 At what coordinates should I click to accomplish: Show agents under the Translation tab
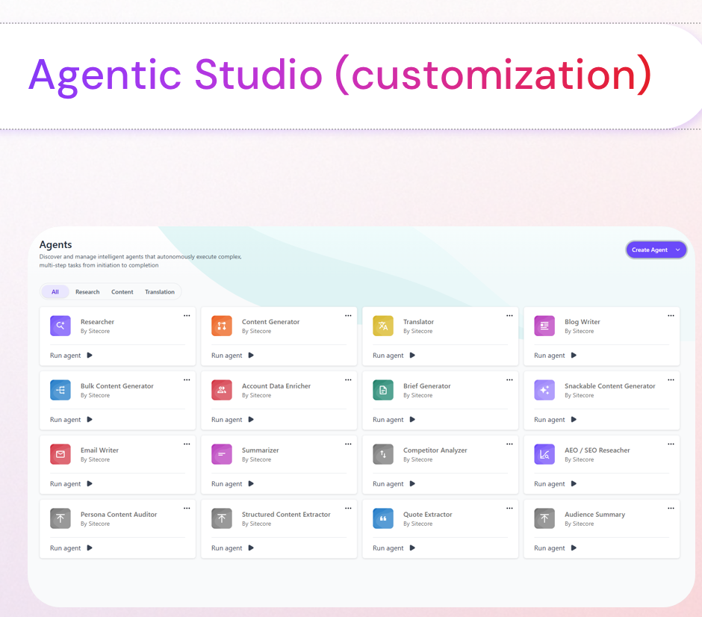[x=160, y=292]
